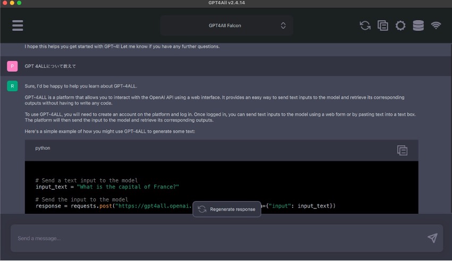This screenshot has height=261, width=452.
Task: Click the pink P user avatar
Action: 12,66
